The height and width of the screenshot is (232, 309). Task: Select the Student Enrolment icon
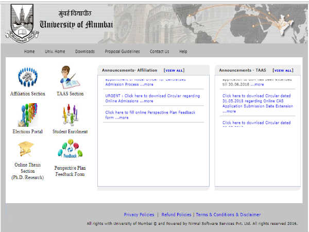[70, 115]
